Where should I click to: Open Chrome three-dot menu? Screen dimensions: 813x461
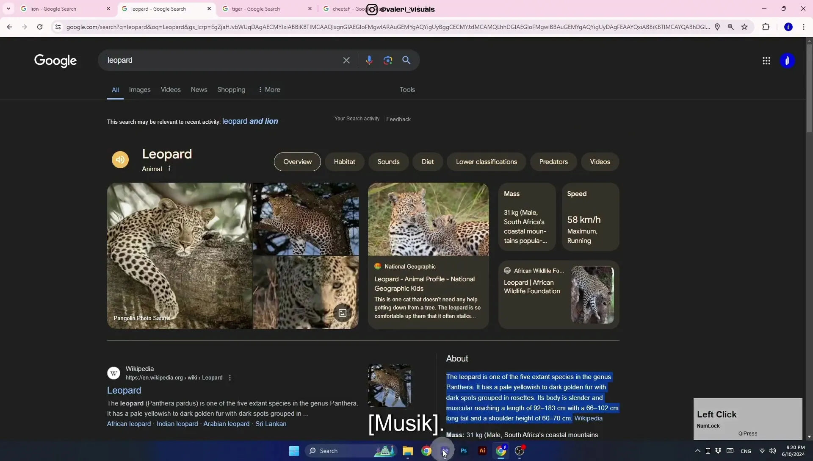803,27
